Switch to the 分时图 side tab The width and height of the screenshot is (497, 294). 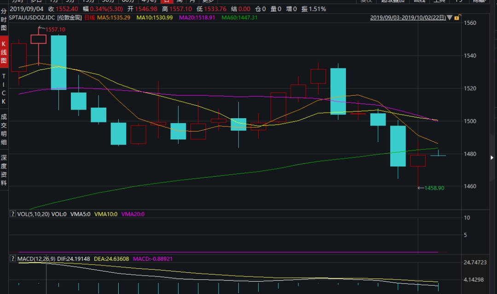(x=4, y=21)
